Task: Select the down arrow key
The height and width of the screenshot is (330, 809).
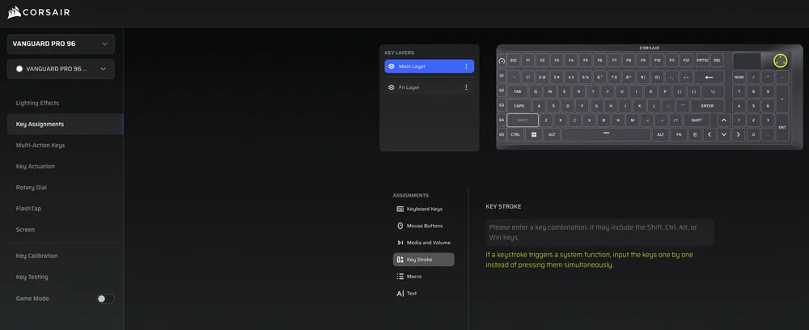Action: click(x=723, y=134)
